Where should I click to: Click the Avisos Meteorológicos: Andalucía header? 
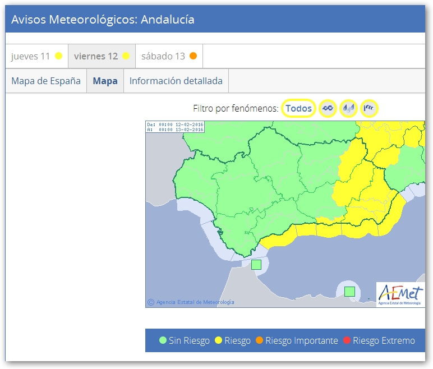[x=103, y=20]
